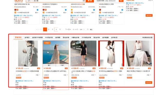Click the camera image-search icon in search bar

[84, 1]
